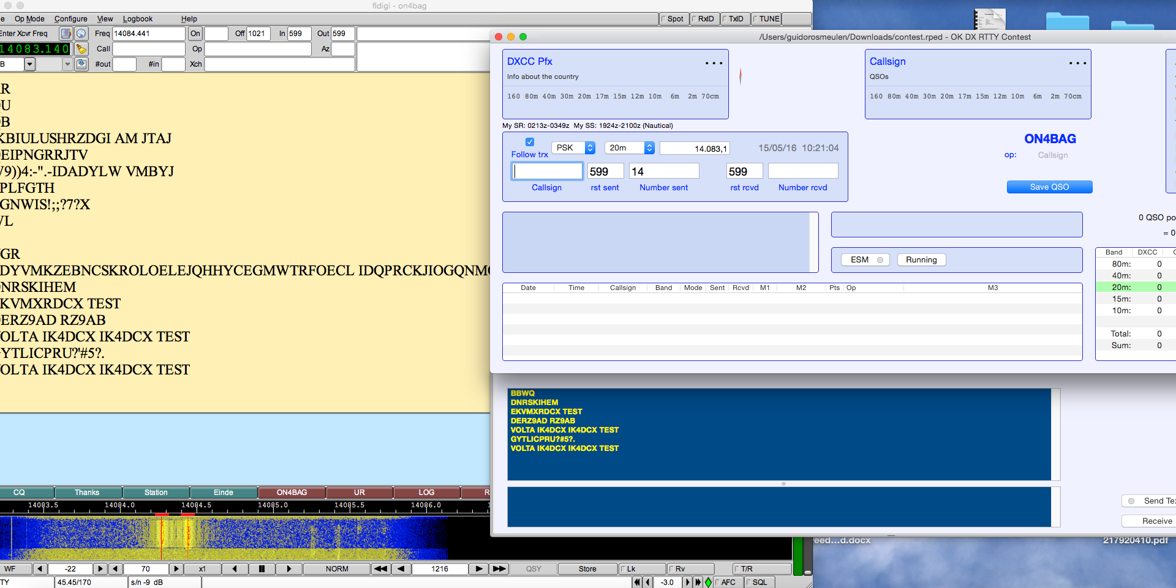Fast-rewind the audio frequency cursor
Viewport: 1176px width, 588px height.
click(380, 568)
